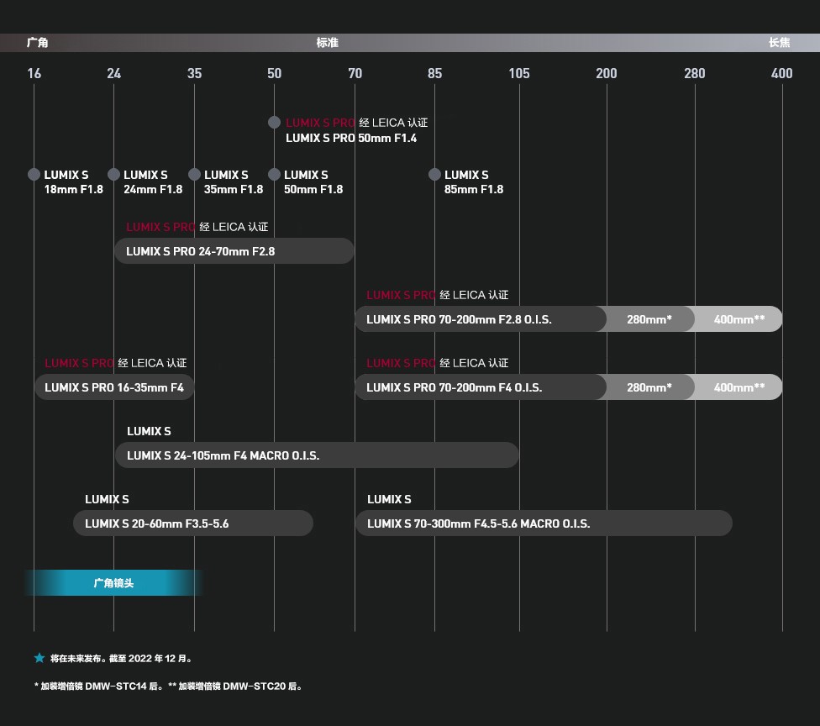The height and width of the screenshot is (726, 820).
Task: Select the LUMIX S PRO 24-70mm F2.8 bar
Action: pos(234,251)
